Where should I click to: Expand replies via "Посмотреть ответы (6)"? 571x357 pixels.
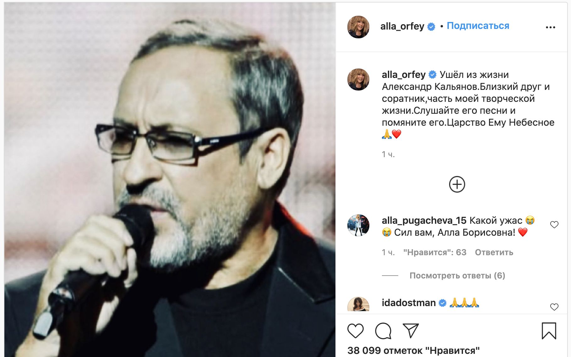pos(457,276)
